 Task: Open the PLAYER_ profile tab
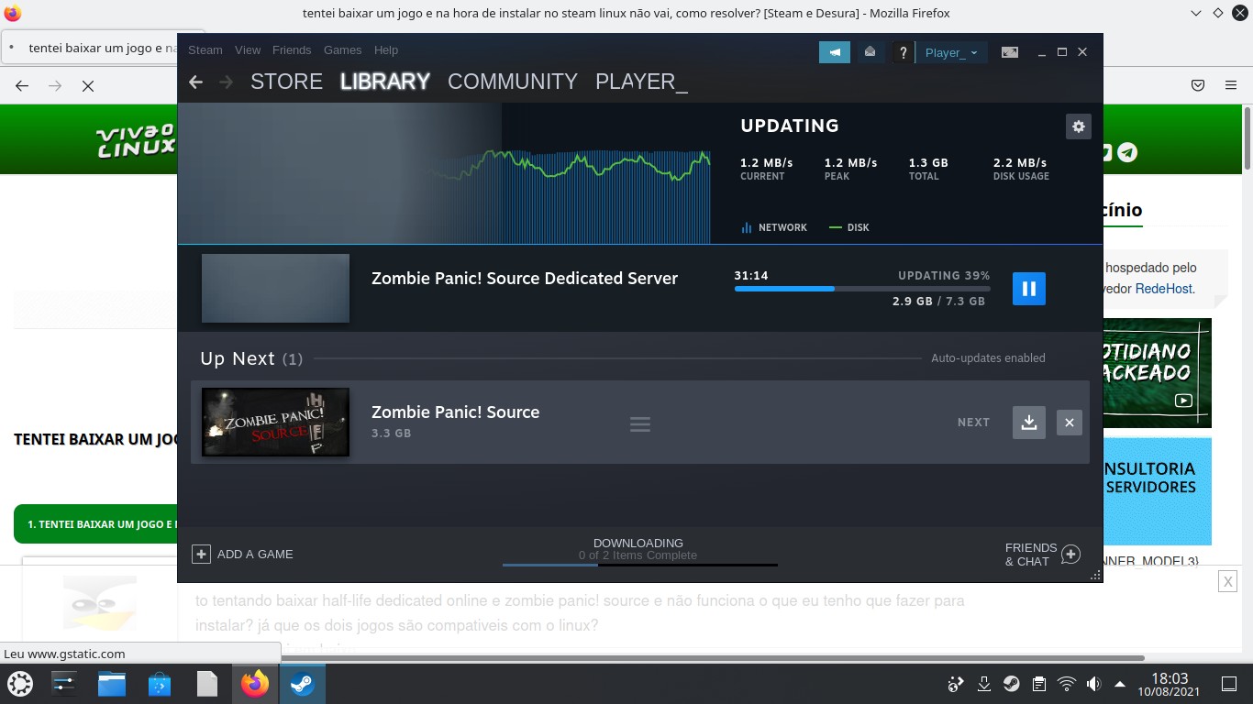[x=641, y=82]
